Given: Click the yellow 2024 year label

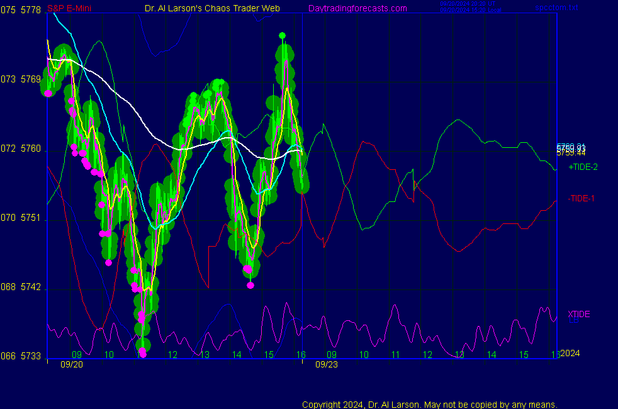Looking at the screenshot, I should point(570,354).
